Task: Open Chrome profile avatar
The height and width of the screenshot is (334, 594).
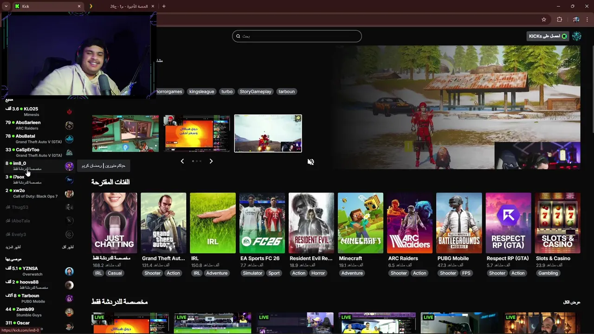Action: [x=576, y=19]
